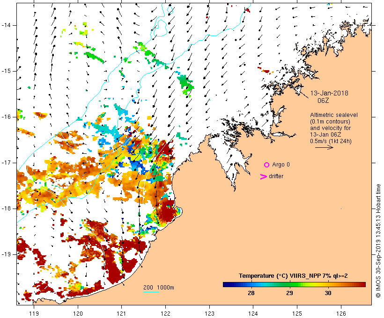Click the IMOS copyright timestamp text
This screenshot has height=318, width=384.
pos(378,241)
